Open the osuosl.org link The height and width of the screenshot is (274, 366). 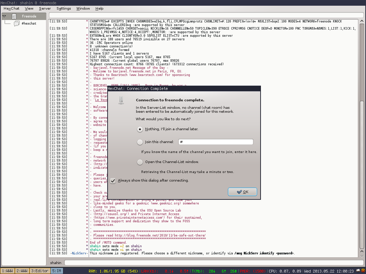111,214
